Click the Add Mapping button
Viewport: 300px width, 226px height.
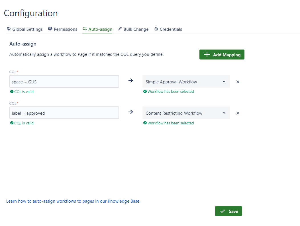(x=222, y=55)
